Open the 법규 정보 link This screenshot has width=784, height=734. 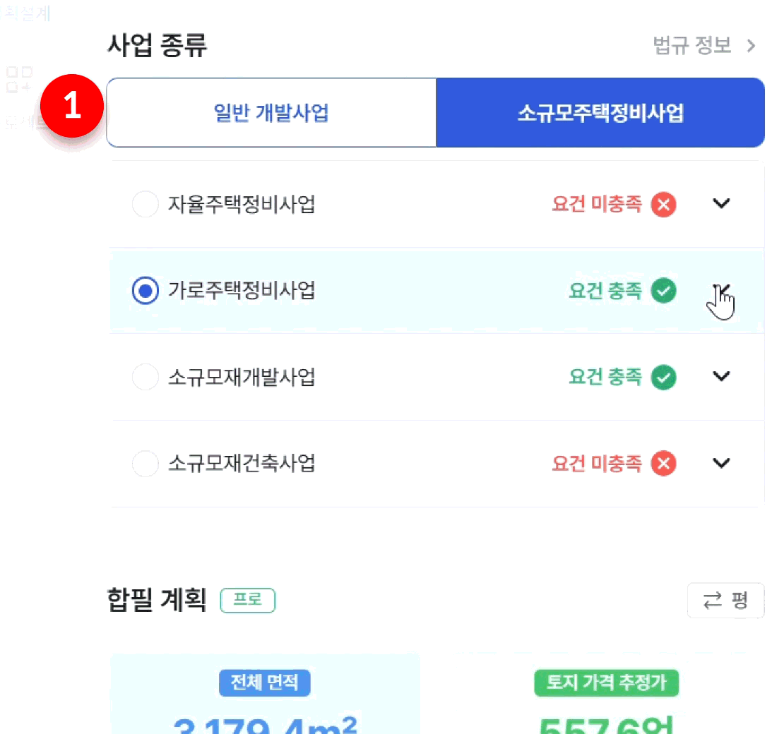(x=704, y=47)
